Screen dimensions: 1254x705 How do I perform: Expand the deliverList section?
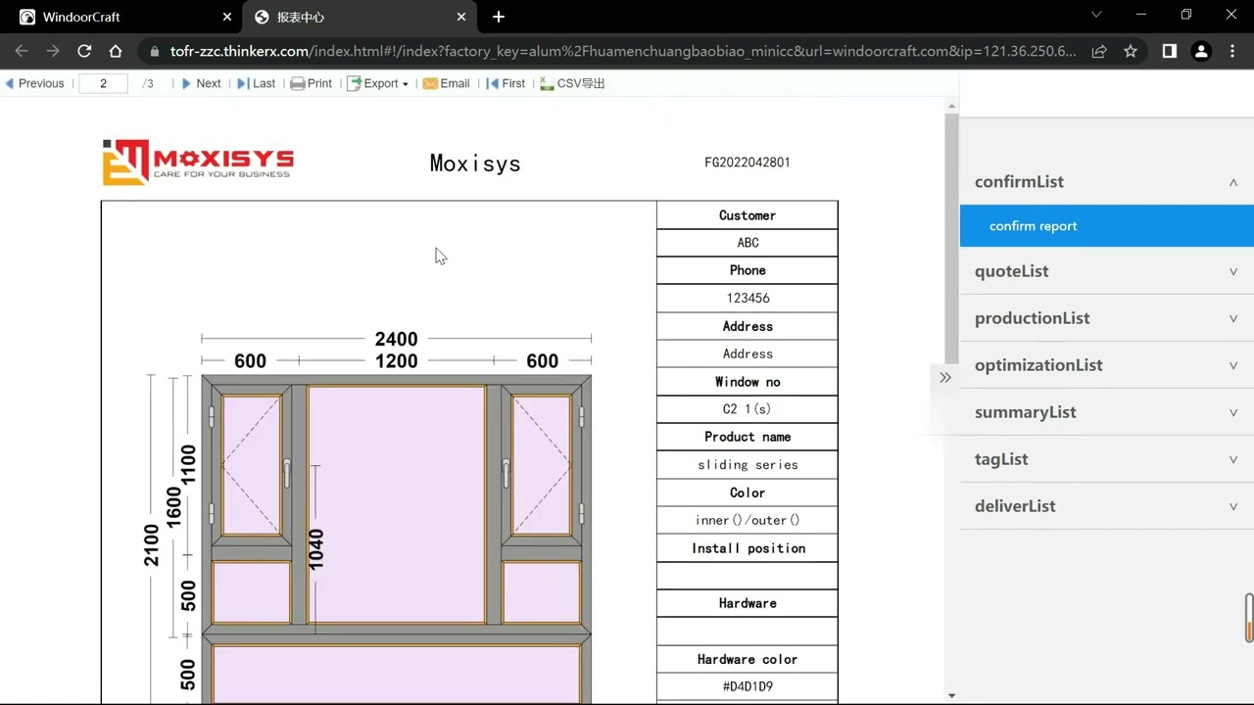pyautogui.click(x=1107, y=506)
